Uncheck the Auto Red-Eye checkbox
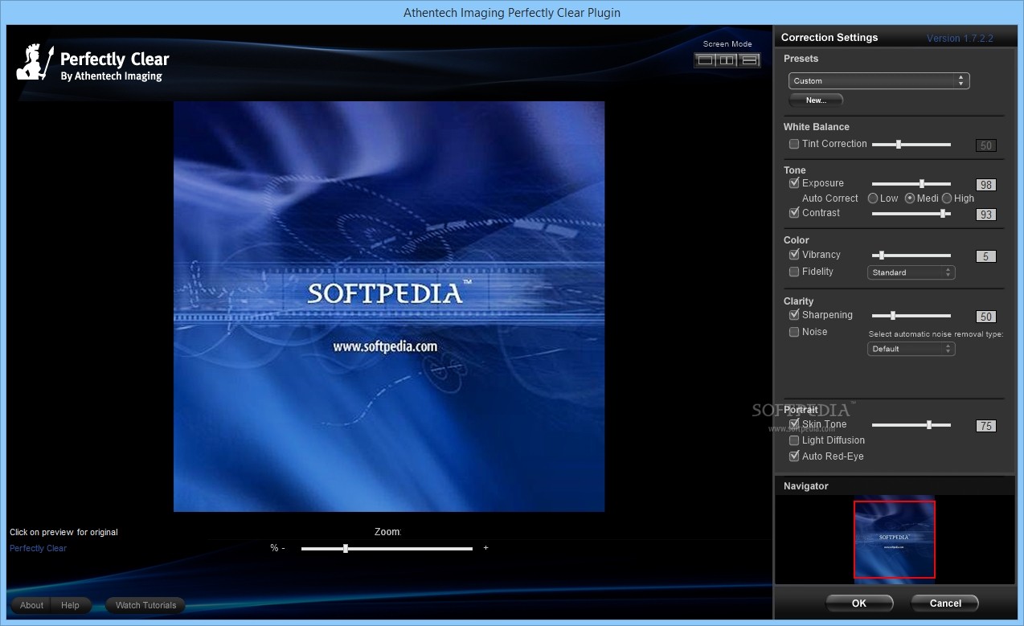This screenshot has width=1024, height=626. [x=794, y=456]
